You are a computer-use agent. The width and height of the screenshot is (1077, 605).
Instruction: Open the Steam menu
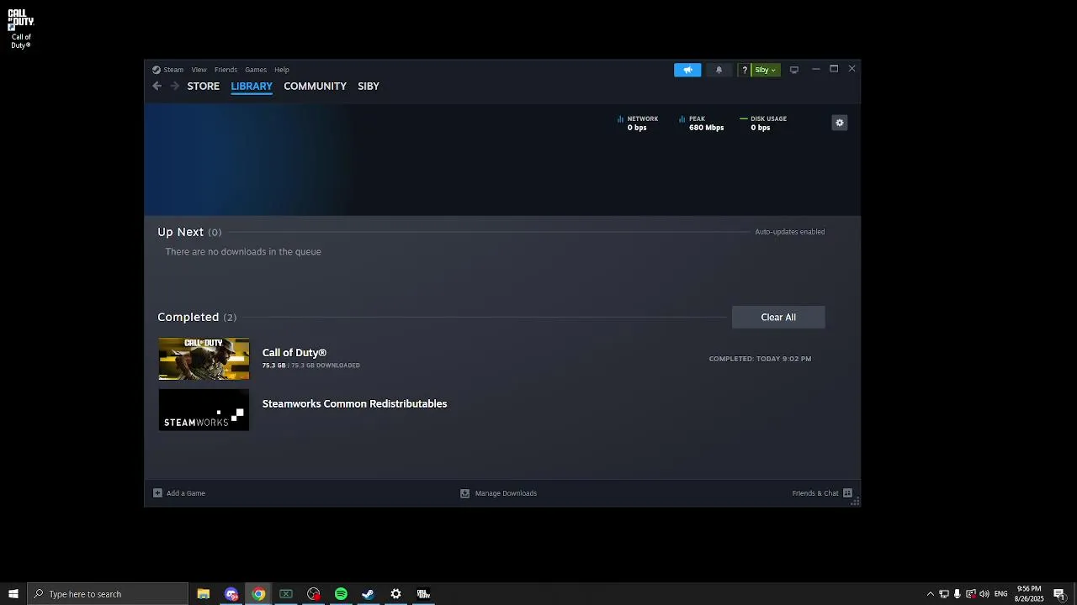[168, 70]
